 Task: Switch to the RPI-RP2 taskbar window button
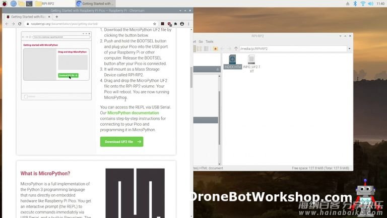point(54,4)
